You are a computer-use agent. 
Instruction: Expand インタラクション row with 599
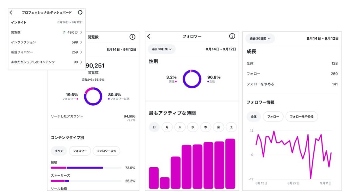click(47, 42)
